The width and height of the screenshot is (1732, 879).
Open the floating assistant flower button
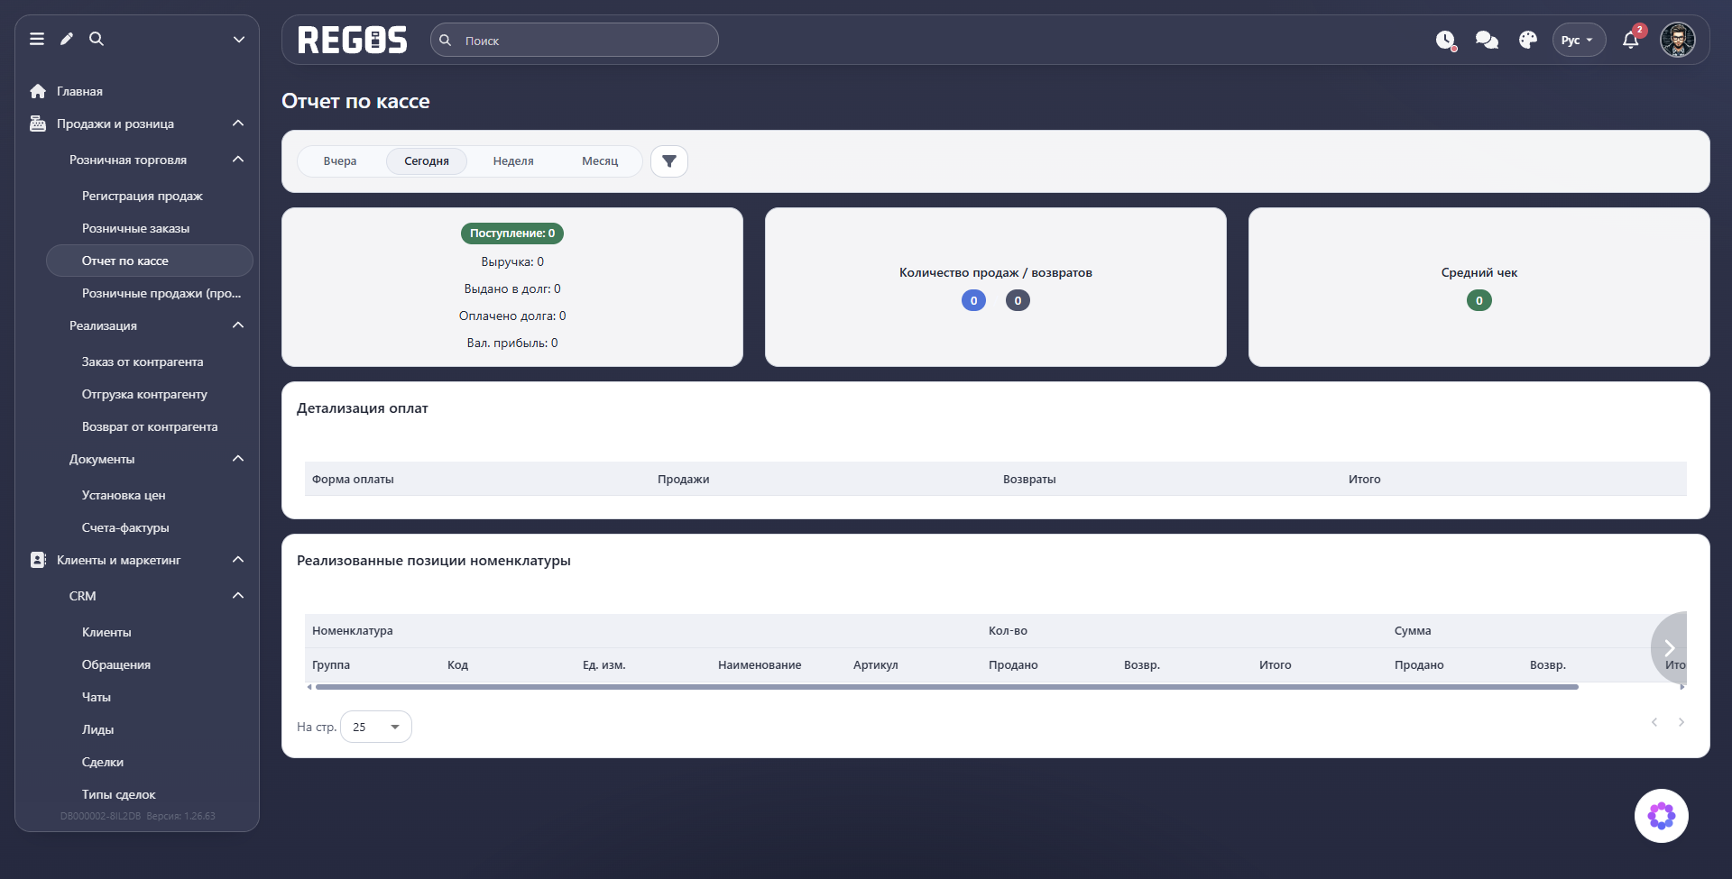pos(1662,816)
